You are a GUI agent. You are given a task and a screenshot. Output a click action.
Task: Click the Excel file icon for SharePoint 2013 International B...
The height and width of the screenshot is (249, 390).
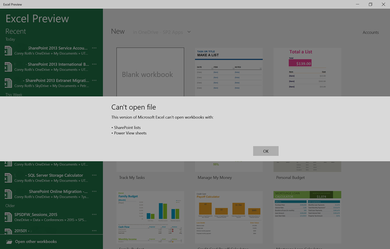[x=8, y=67]
